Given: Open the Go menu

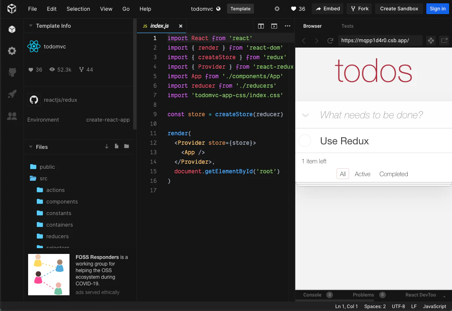Looking at the screenshot, I should click(x=126, y=9).
